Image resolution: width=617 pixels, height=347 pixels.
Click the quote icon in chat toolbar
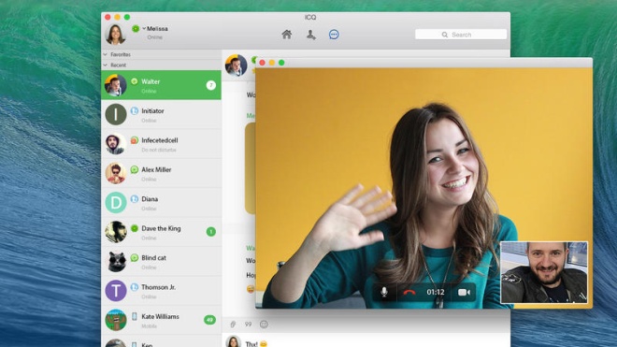(248, 325)
